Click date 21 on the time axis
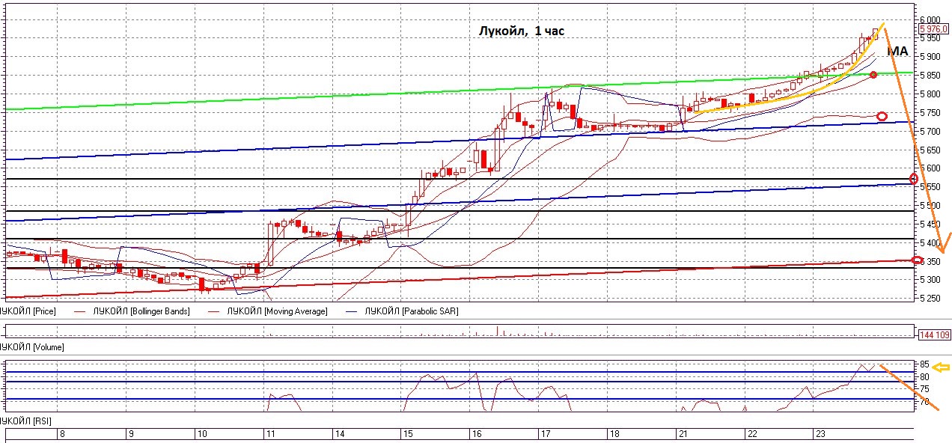This screenshot has height=443, width=952. coord(683,434)
